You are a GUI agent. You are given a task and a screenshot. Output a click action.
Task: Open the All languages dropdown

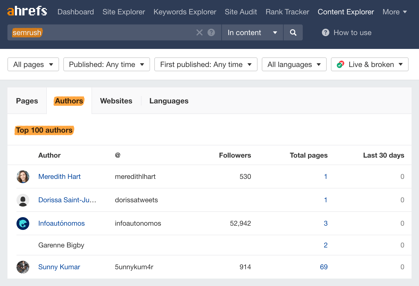[294, 65]
